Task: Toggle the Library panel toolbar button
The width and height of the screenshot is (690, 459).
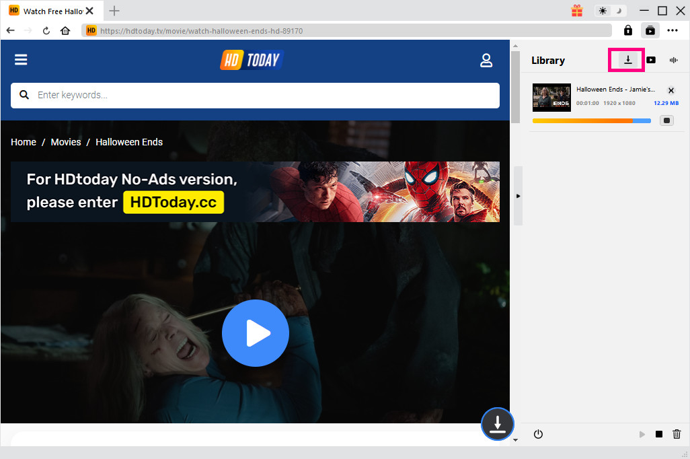Action: coord(650,30)
